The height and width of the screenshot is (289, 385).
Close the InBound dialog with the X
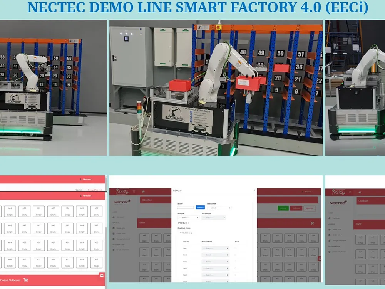tap(254, 190)
